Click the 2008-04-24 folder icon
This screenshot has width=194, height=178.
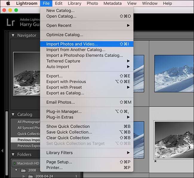point(30,176)
